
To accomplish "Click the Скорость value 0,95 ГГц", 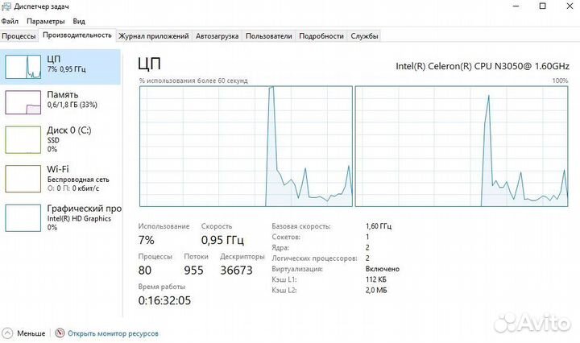I will pyautogui.click(x=222, y=240).
